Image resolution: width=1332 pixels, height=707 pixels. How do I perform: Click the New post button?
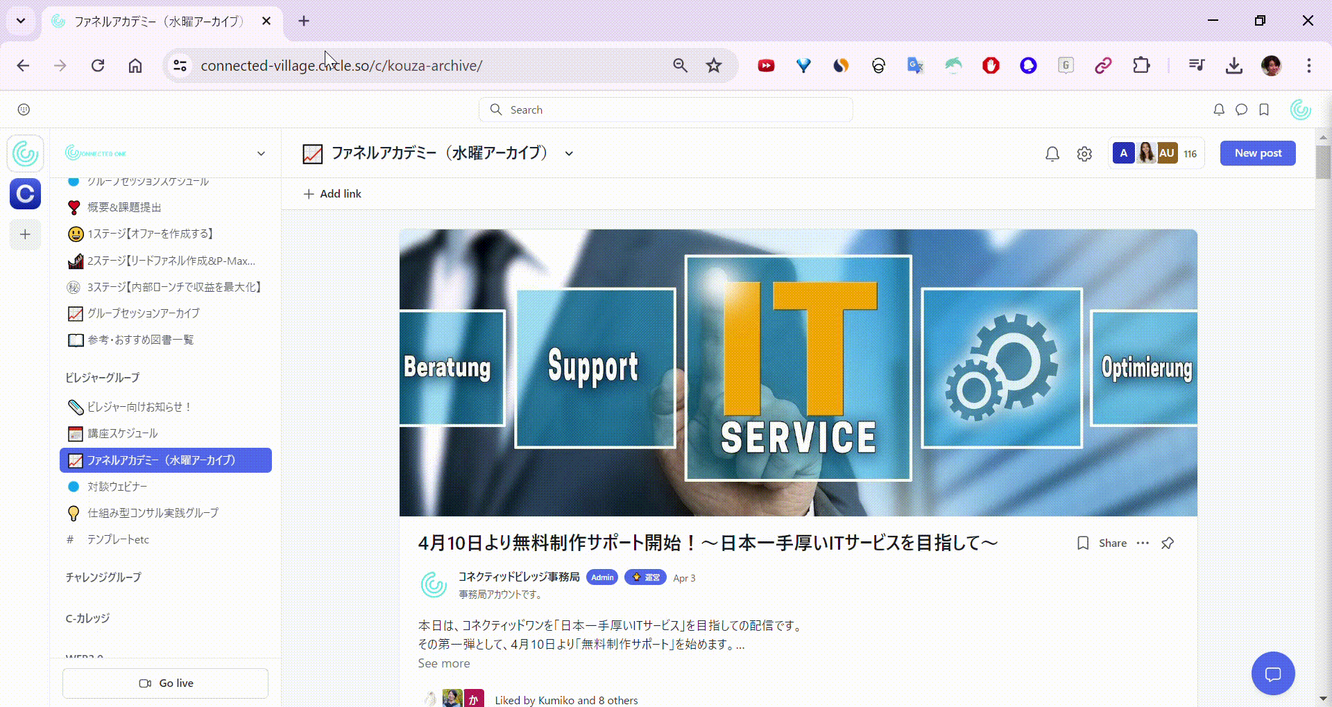[x=1257, y=153]
